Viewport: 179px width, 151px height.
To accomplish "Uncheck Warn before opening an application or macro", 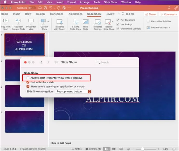I will tap(28, 86).
